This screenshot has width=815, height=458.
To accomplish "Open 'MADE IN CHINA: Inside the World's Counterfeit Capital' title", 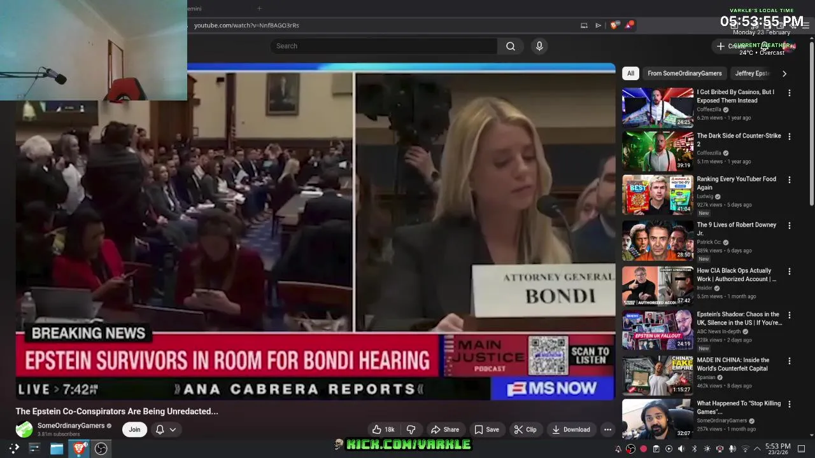I will click(x=733, y=364).
